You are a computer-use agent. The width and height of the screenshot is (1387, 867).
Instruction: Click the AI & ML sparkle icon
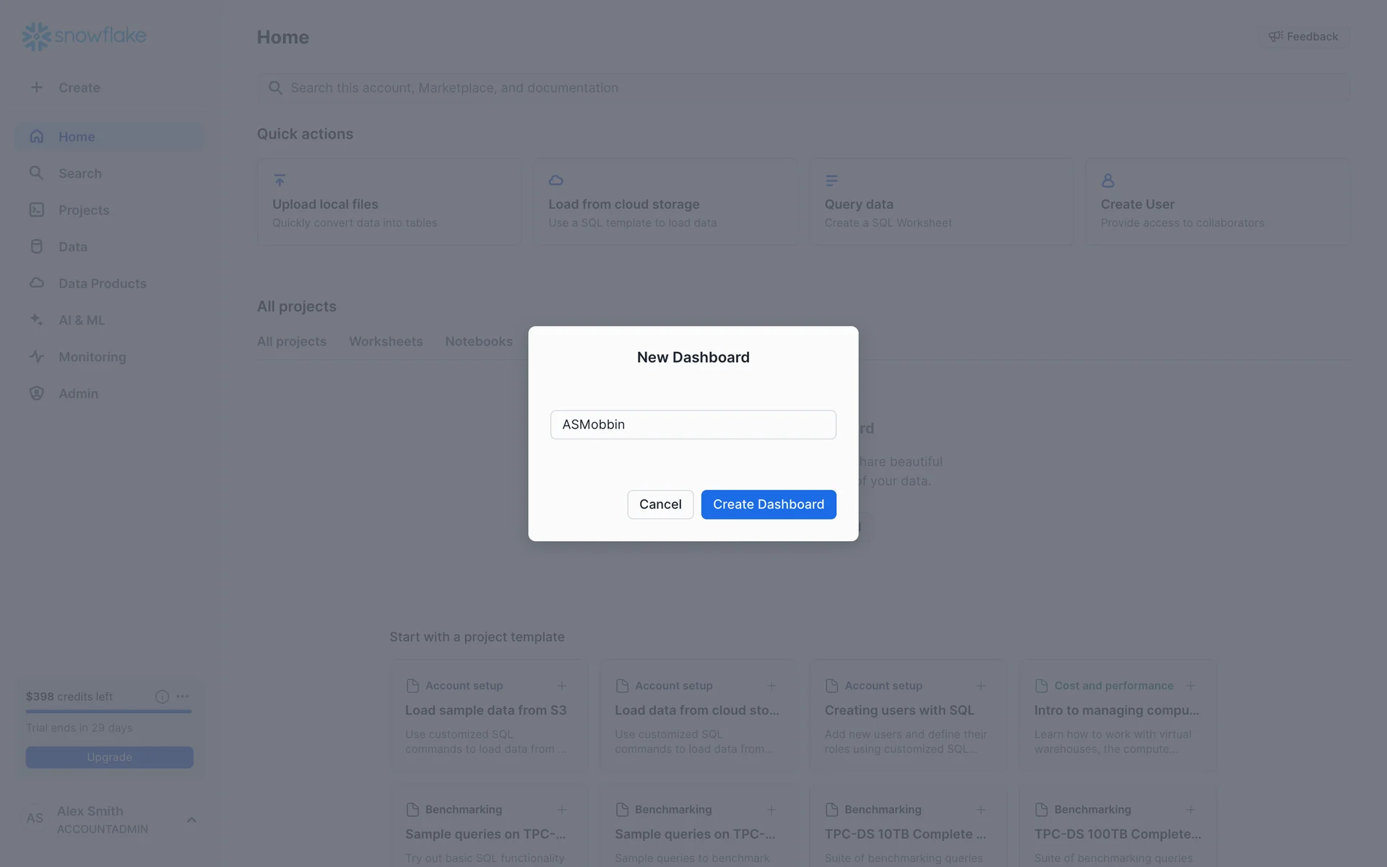[x=36, y=320]
